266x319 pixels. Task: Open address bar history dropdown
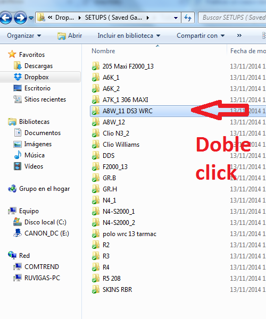point(176,18)
